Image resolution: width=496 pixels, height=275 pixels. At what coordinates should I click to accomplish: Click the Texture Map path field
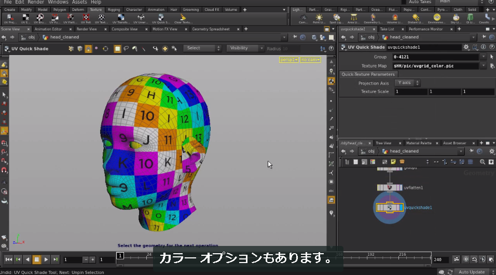tap(435, 66)
